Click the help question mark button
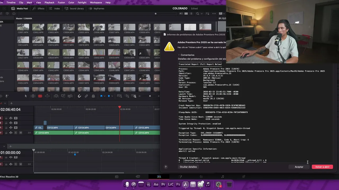Viewport: 339px width, 190px height. click(166, 167)
